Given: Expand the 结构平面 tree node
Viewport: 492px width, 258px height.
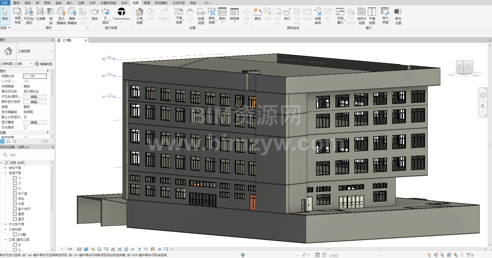Looking at the screenshot, I should [5, 168].
